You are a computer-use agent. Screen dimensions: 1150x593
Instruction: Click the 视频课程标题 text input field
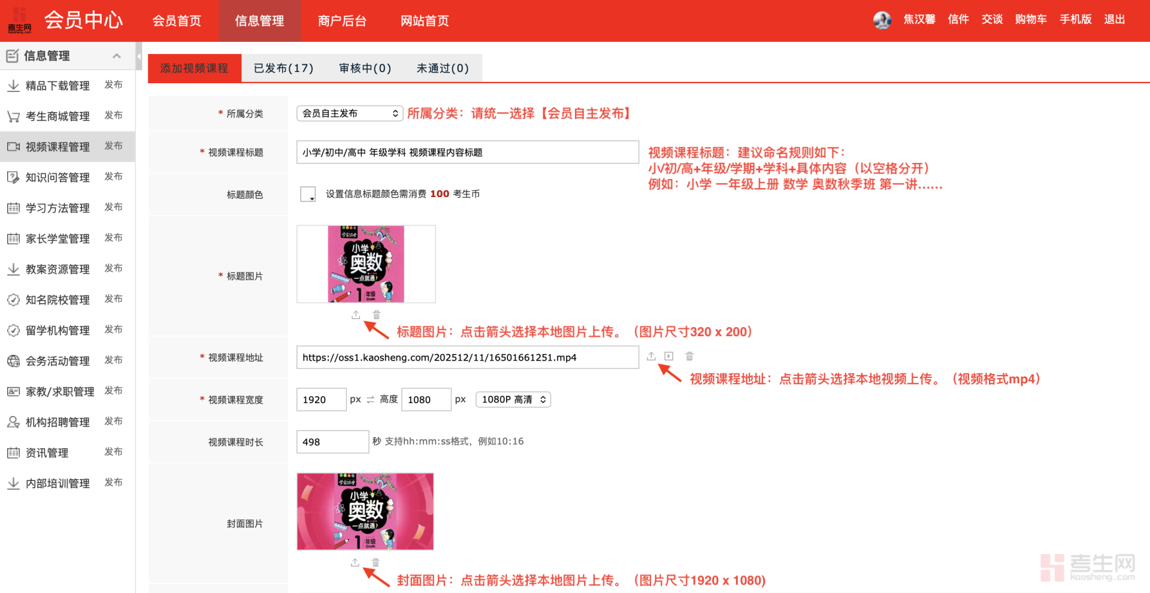point(467,153)
